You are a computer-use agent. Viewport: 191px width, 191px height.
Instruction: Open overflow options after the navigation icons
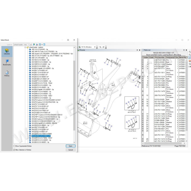[106, 48]
